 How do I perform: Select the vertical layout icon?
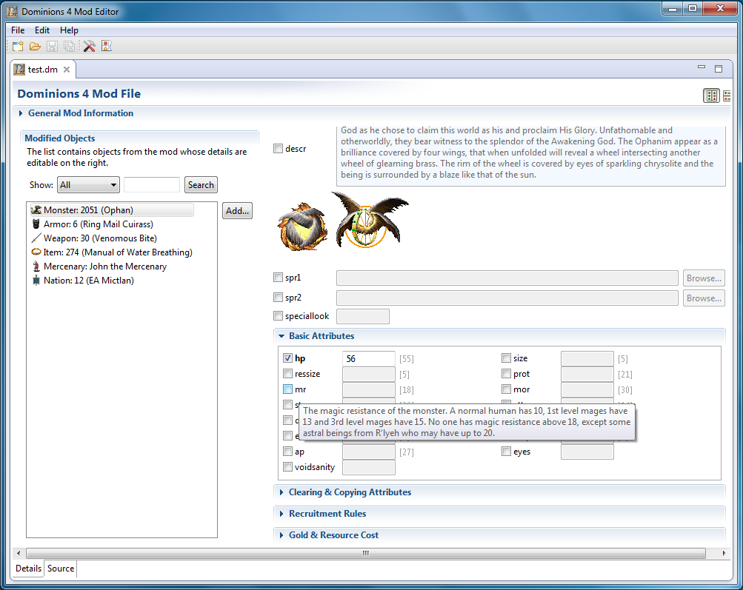727,95
